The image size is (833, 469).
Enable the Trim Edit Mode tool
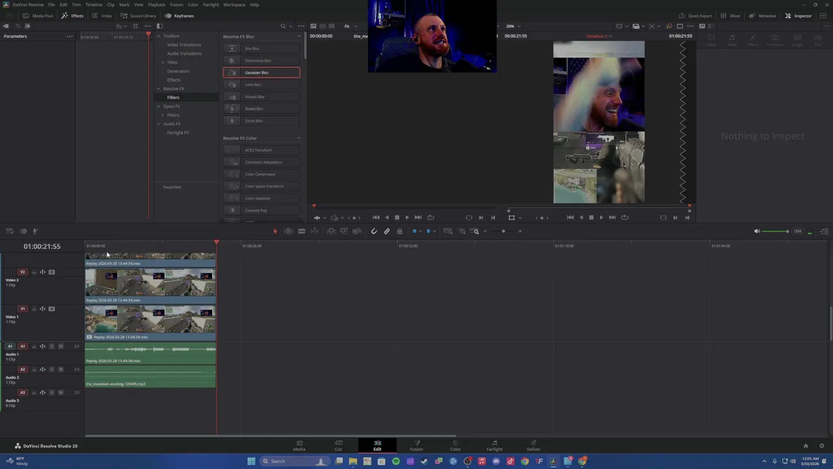tap(289, 231)
